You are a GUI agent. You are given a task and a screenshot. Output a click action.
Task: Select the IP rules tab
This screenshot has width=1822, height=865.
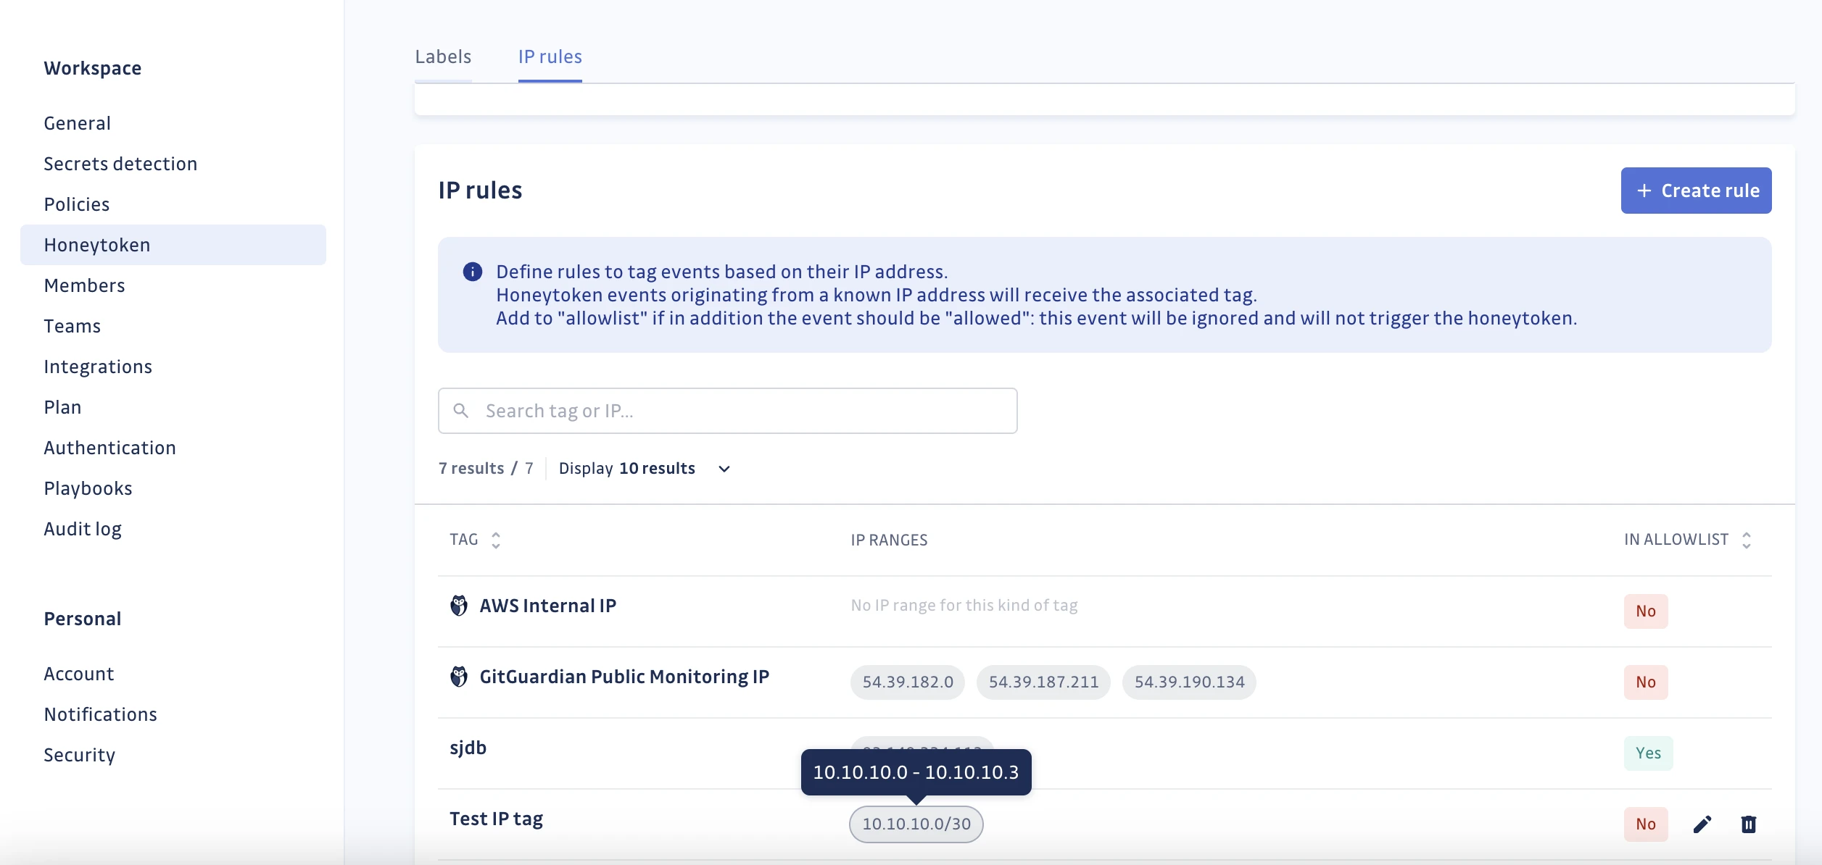(x=549, y=57)
